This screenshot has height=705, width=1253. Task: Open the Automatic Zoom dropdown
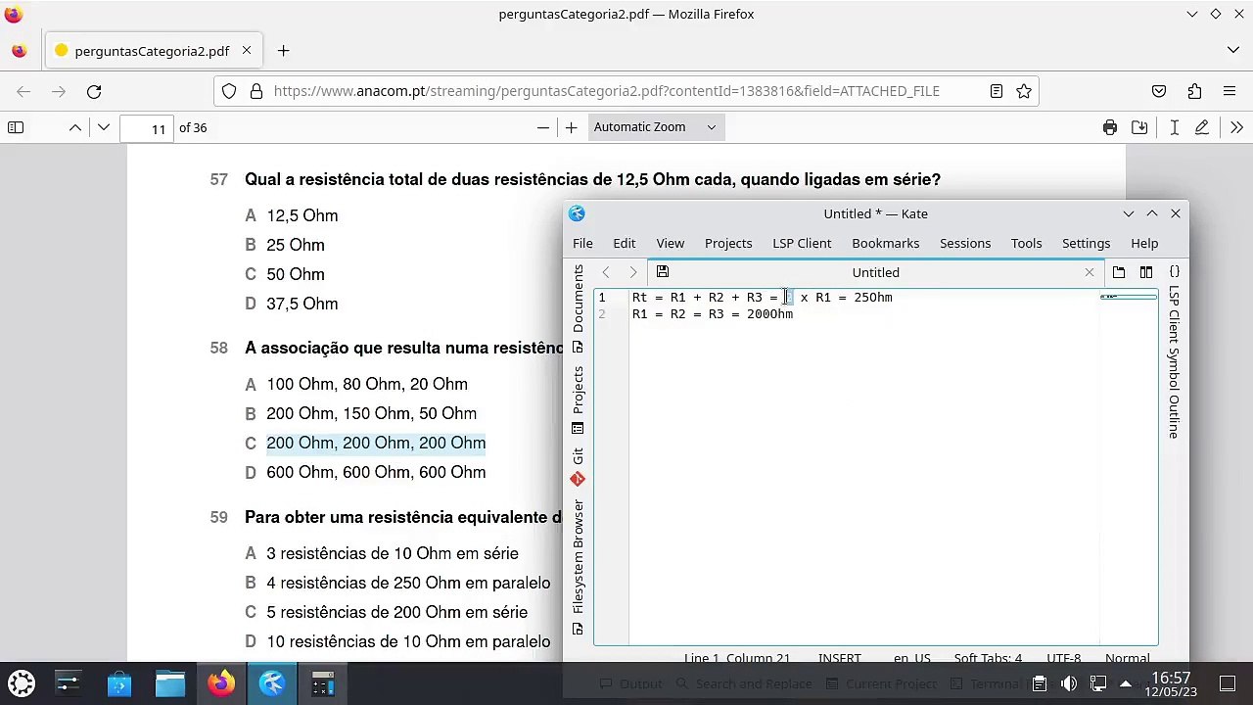pos(654,126)
